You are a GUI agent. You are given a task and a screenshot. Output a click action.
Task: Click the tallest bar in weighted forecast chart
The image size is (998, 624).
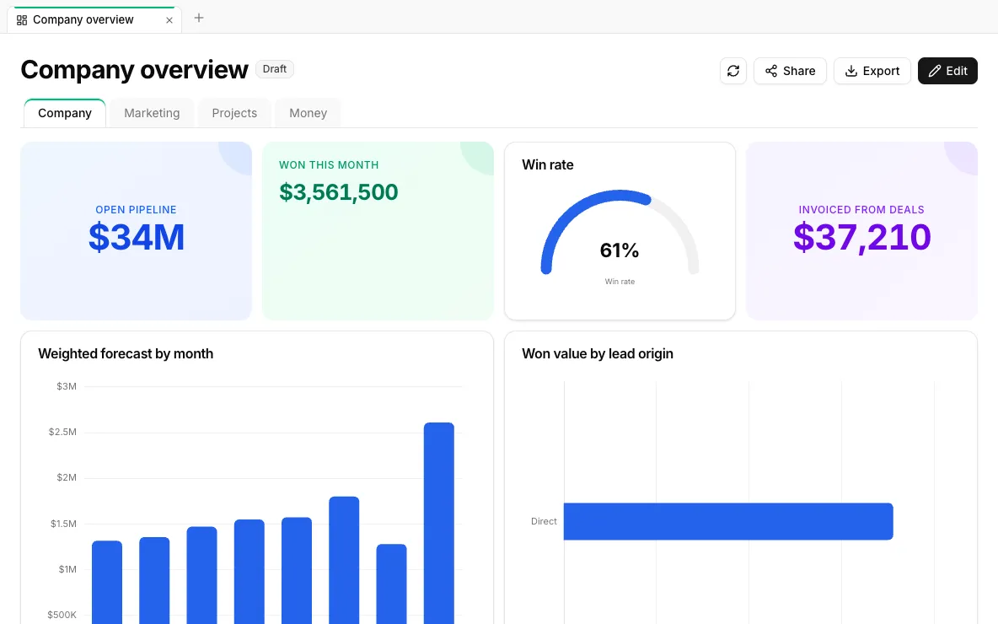click(439, 524)
